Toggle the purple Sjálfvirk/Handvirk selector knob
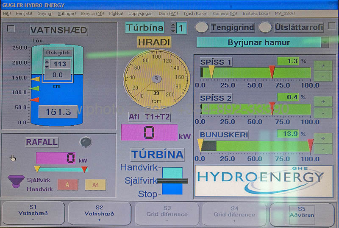Viewport: 339px width, 228px height. pos(16,181)
